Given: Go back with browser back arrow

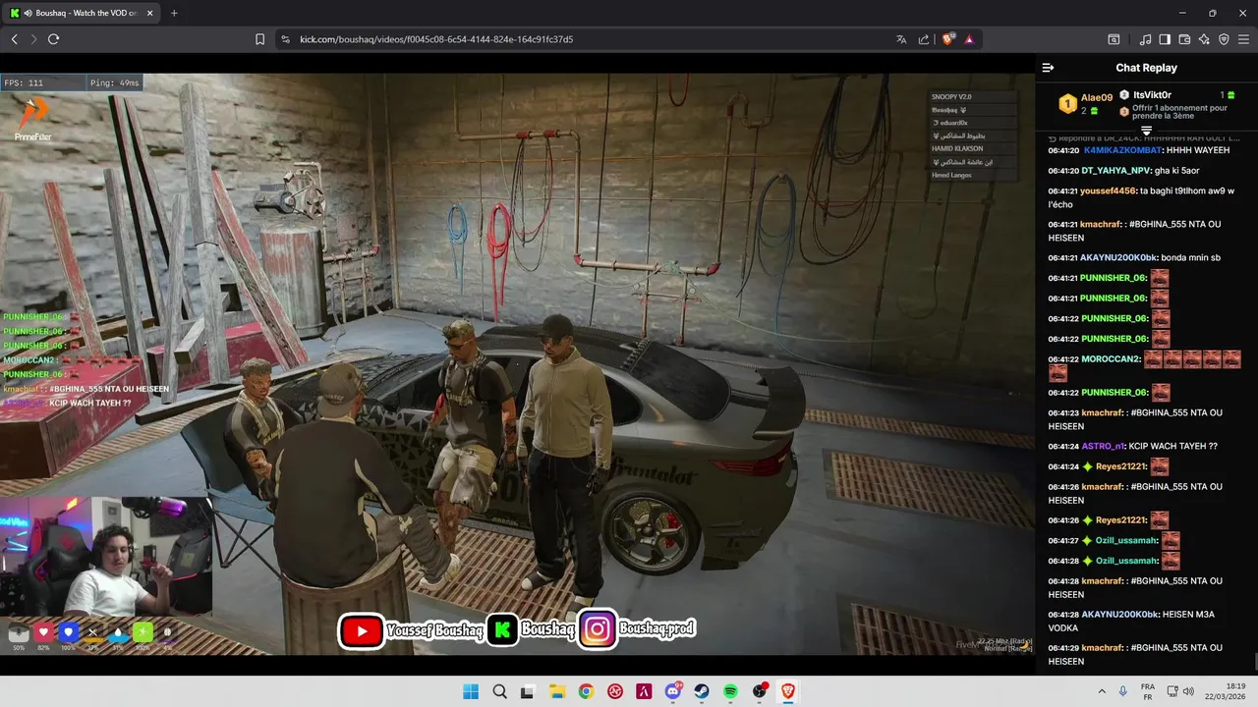Looking at the screenshot, I should [x=14, y=39].
